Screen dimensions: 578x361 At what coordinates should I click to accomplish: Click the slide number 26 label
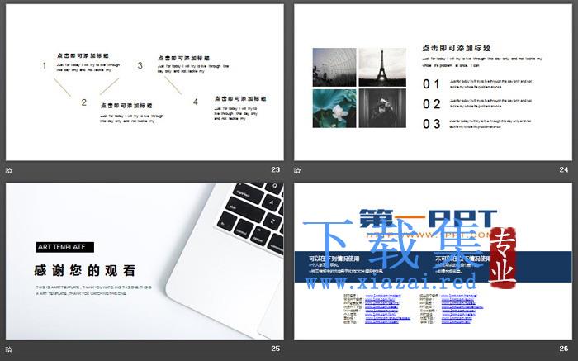(x=564, y=349)
